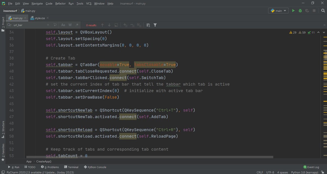Open the search filter funnel options
Image resolution: width=327 pixels, height=174 pixels.
pos(155,25)
